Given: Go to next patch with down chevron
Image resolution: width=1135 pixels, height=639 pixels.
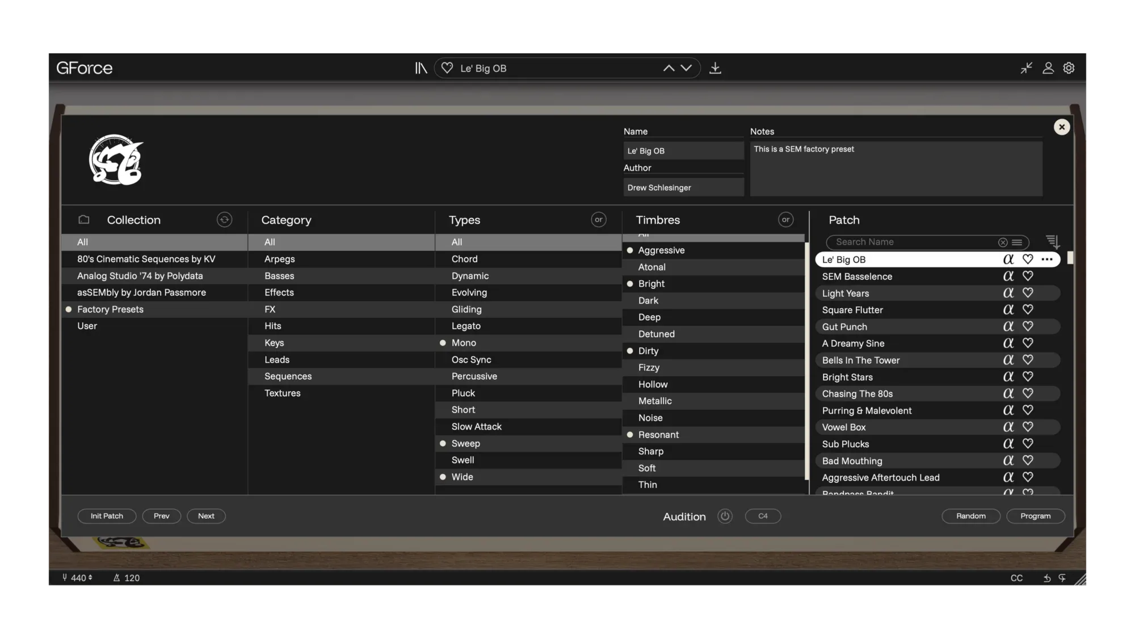Looking at the screenshot, I should [x=686, y=68].
